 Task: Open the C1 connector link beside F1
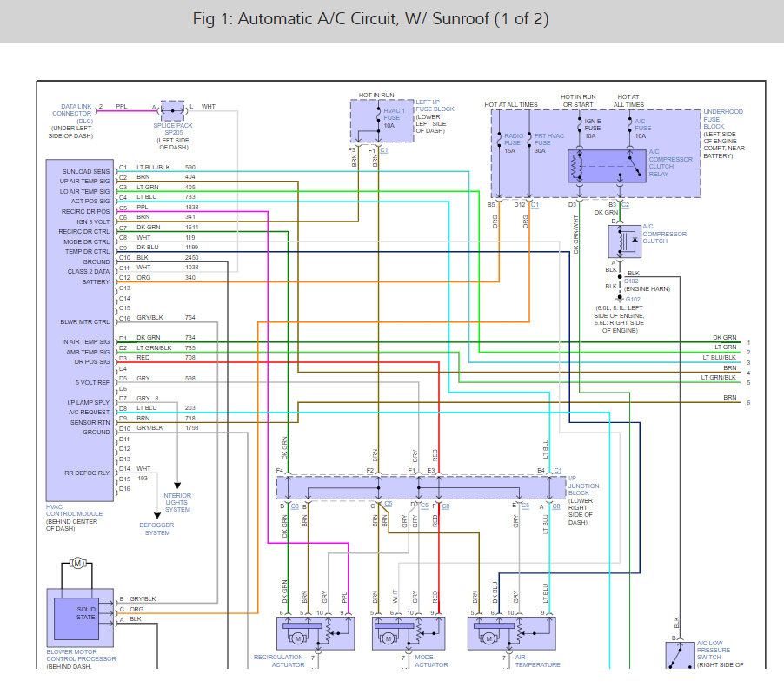[x=384, y=150]
